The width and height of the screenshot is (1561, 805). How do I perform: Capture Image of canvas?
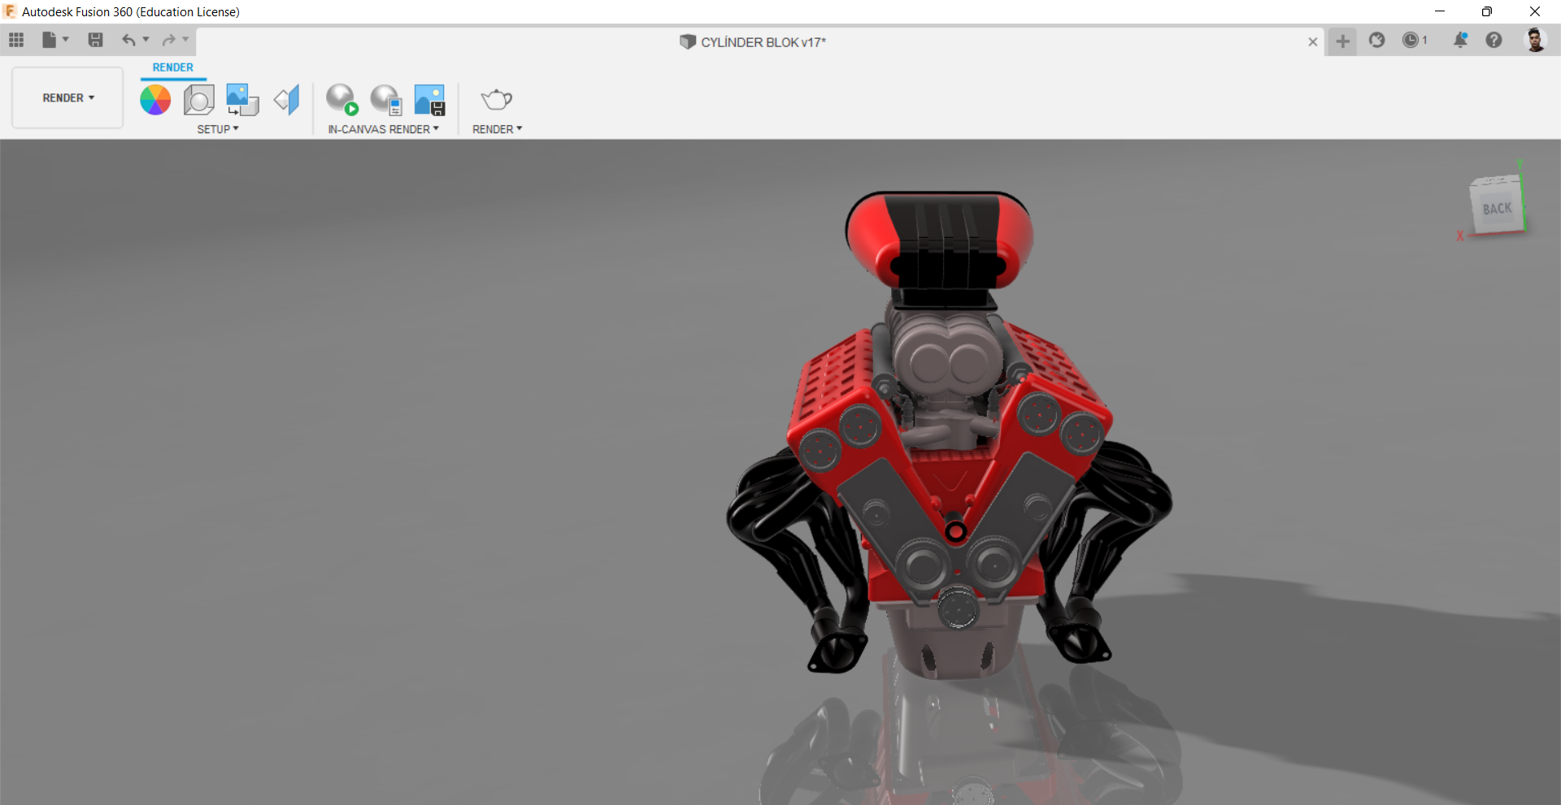click(x=429, y=100)
